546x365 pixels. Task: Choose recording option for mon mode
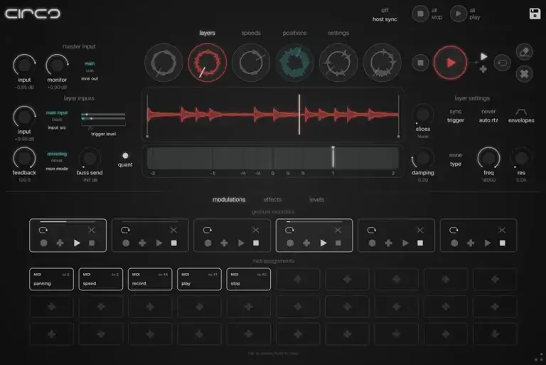pos(57,154)
